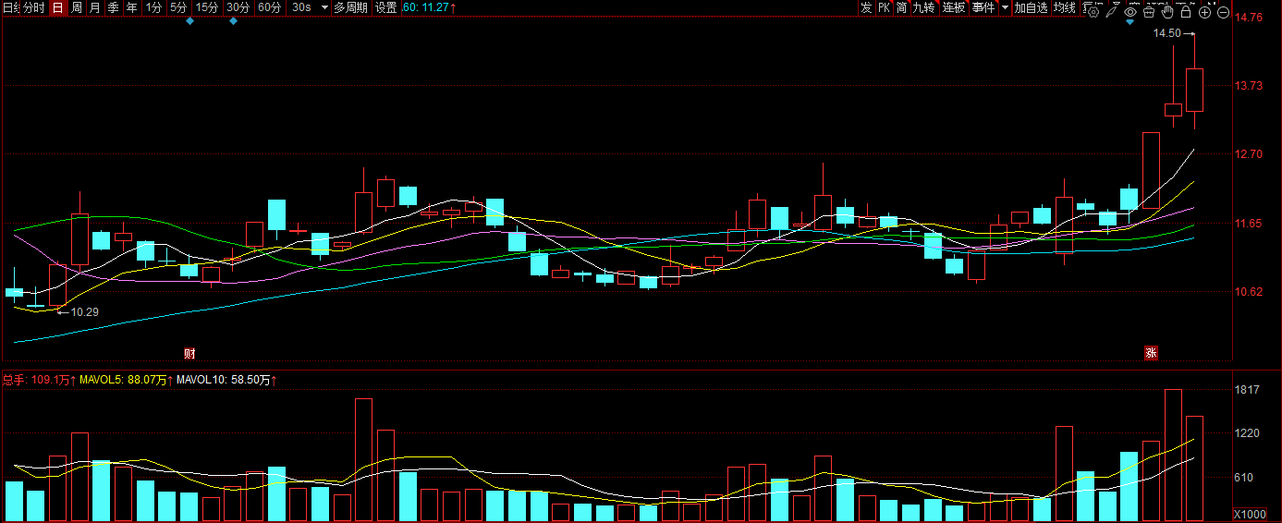Toggle the 九转 indicator

tap(924, 7)
